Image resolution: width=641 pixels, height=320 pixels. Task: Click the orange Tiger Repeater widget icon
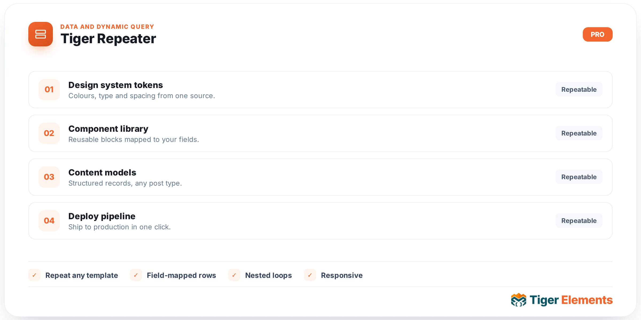41,34
